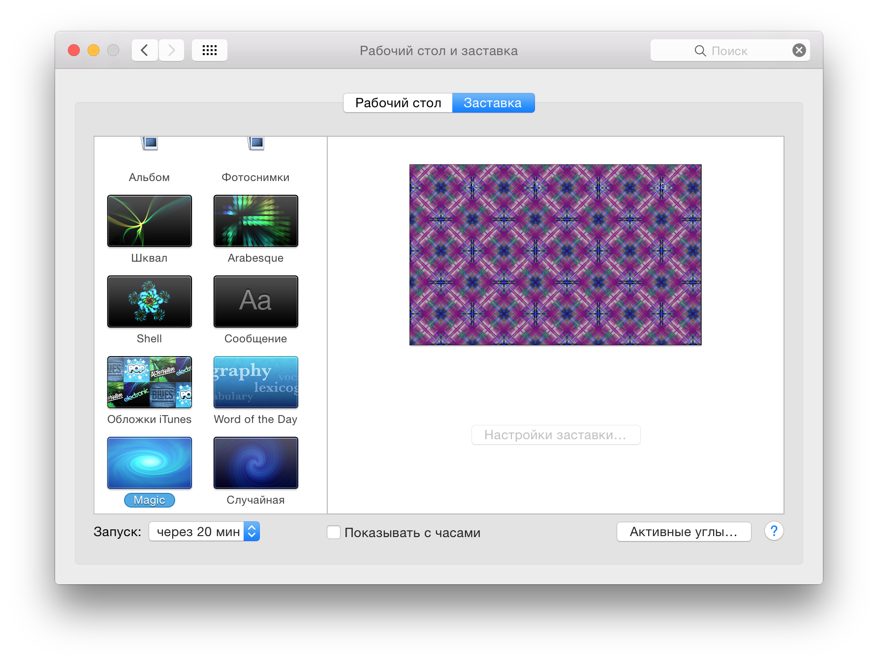Choose the Шквал screensaver thumbnail

tap(150, 221)
